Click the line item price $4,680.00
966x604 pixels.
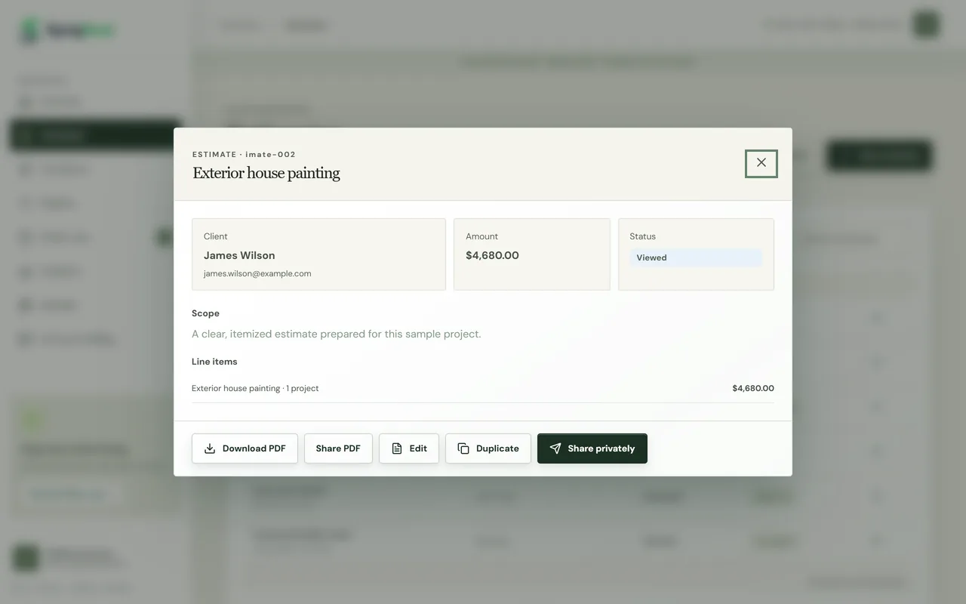(x=753, y=388)
